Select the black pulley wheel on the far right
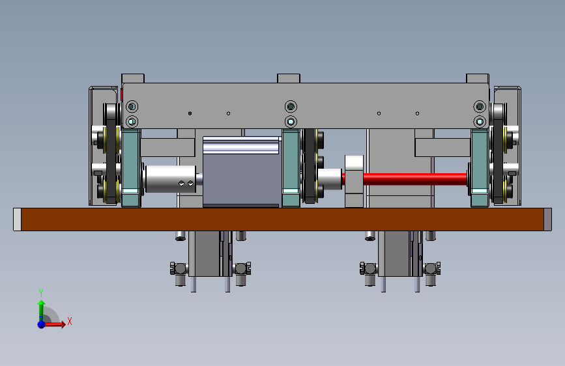Viewport: 565px width, 366px height. (x=498, y=154)
